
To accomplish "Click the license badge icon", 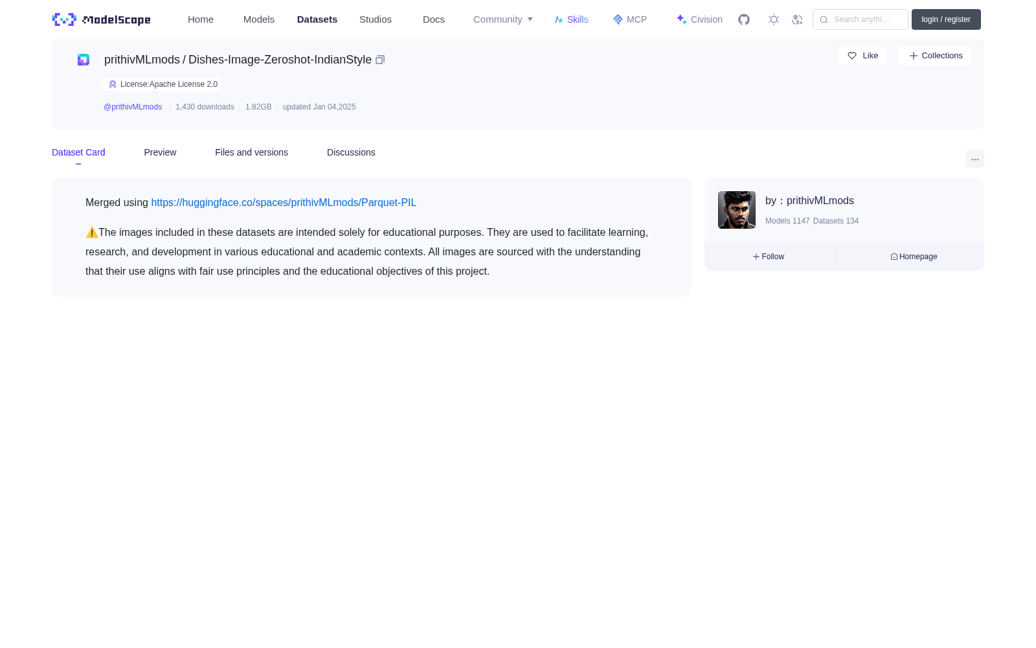I will pos(113,84).
